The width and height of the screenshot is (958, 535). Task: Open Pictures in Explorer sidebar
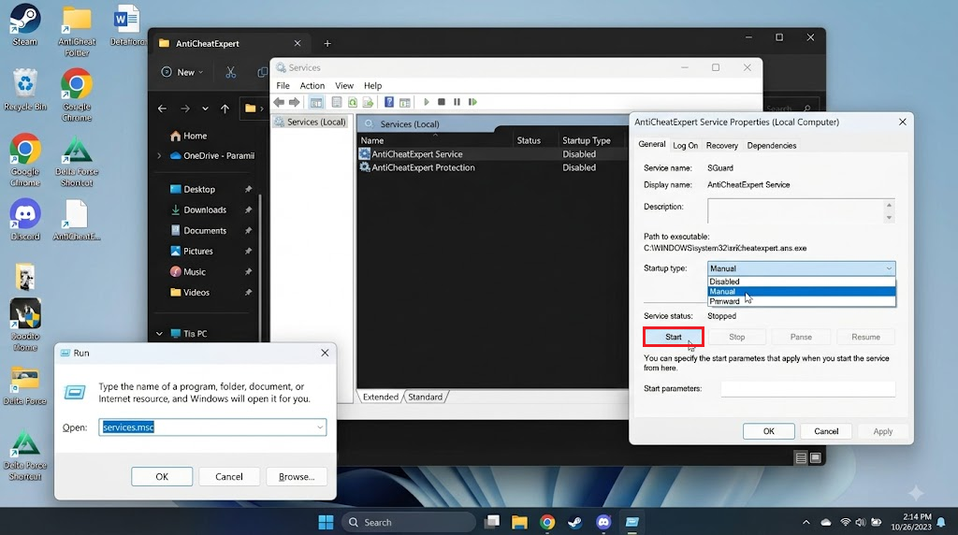pyautogui.click(x=192, y=251)
